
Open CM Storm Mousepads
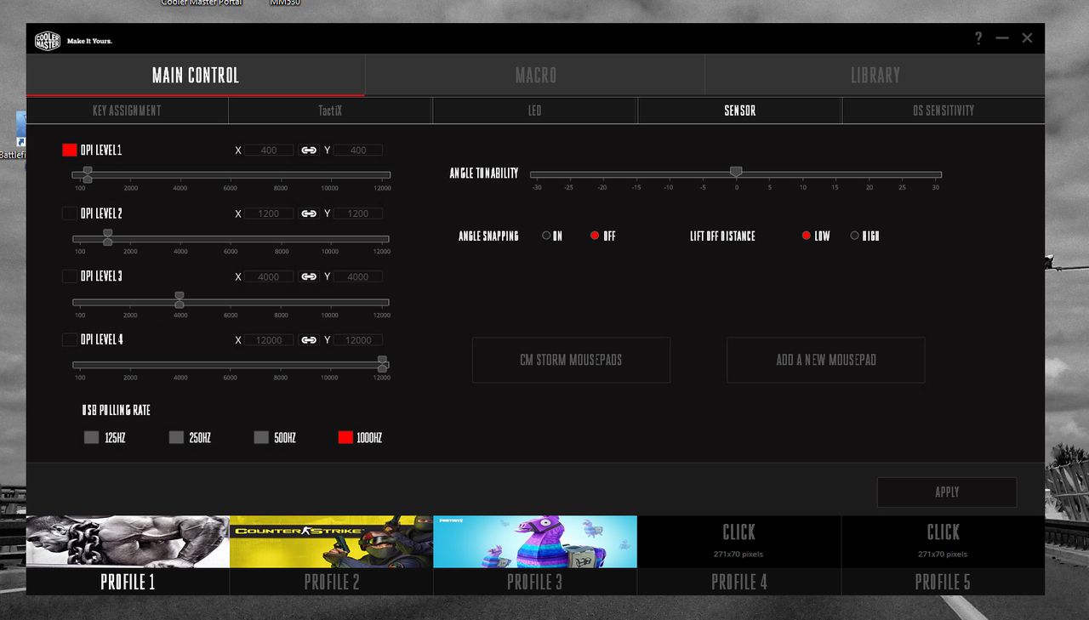click(x=571, y=360)
